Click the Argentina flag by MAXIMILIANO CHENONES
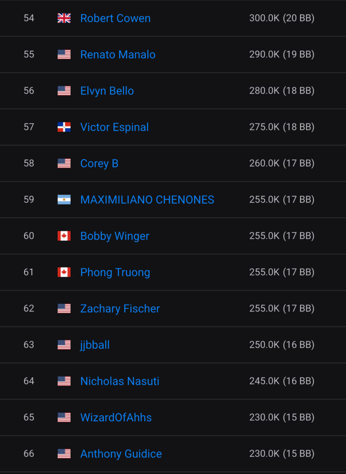The image size is (346, 474). click(64, 200)
